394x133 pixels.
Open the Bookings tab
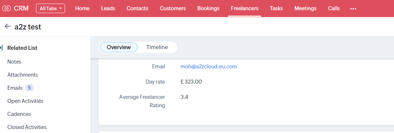pos(208,8)
